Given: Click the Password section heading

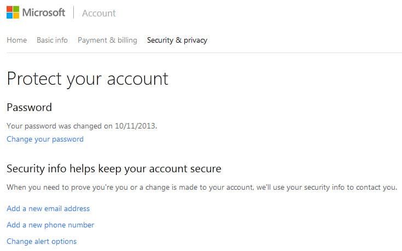Looking at the screenshot, I should [x=29, y=107].
